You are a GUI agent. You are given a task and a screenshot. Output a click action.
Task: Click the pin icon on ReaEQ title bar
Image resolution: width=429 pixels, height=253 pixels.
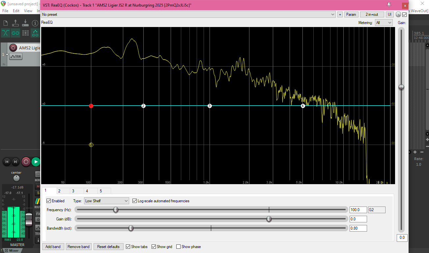click(x=389, y=5)
